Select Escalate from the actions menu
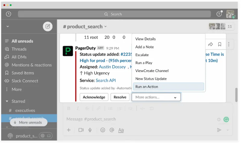The image size is (242, 143). [x=142, y=55]
